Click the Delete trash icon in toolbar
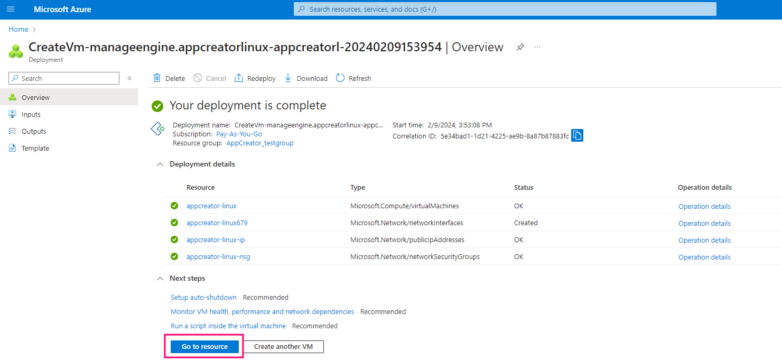The width and height of the screenshot is (782, 360). coord(157,78)
